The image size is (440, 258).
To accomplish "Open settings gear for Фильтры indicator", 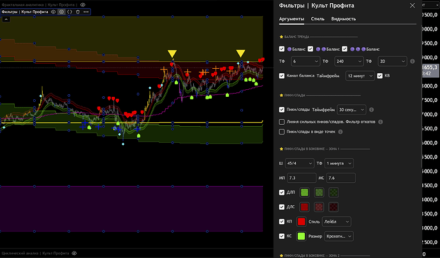I will tap(62, 11).
